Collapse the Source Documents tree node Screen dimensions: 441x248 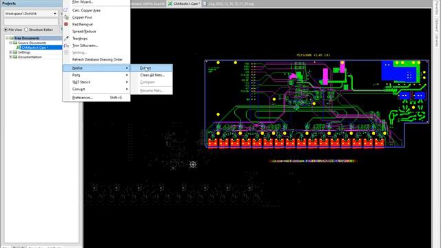(11, 43)
